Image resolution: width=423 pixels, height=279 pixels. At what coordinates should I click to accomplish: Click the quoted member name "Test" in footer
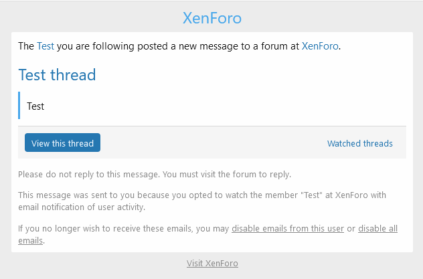[312, 195]
